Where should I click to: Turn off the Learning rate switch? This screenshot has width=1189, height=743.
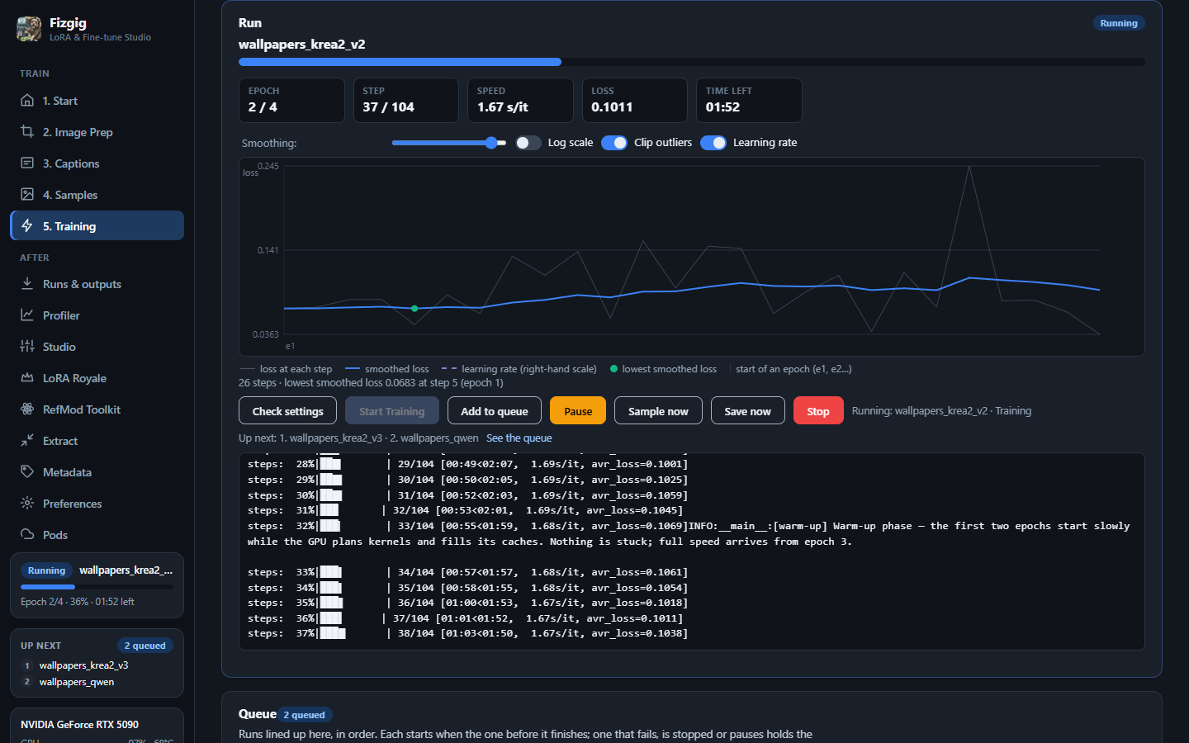coord(713,143)
